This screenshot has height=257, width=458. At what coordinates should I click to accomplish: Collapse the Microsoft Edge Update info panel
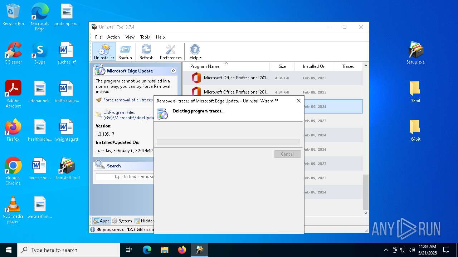pyautogui.click(x=174, y=71)
